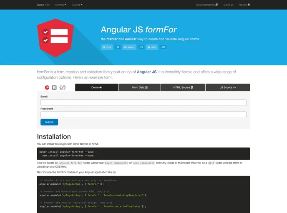Click the Email field label
Viewport: 287px width, 213px height.
[x=44, y=97]
